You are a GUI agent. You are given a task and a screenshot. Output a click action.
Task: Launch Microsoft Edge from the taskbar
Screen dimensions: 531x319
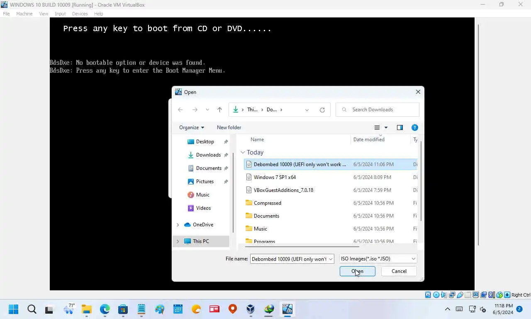pos(105,309)
